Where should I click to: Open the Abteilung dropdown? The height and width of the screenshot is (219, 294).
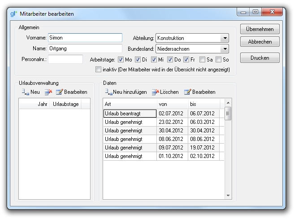click(x=225, y=39)
